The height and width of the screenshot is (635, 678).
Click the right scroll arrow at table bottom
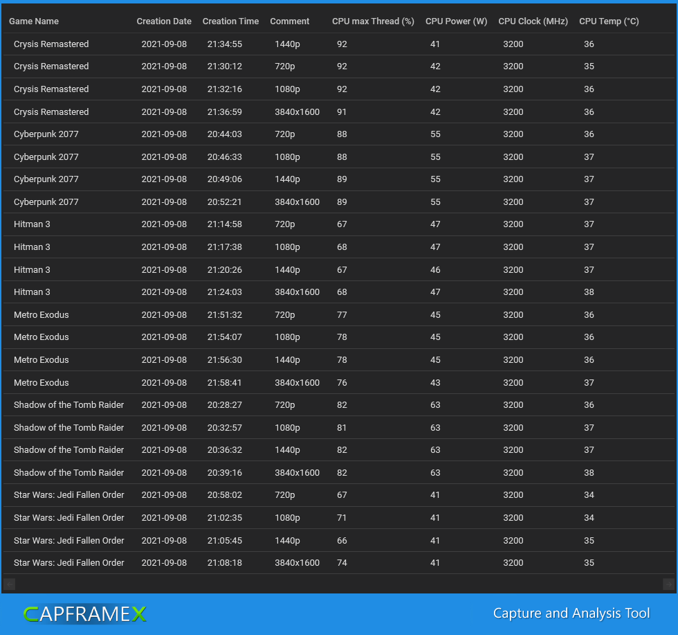pyautogui.click(x=668, y=584)
